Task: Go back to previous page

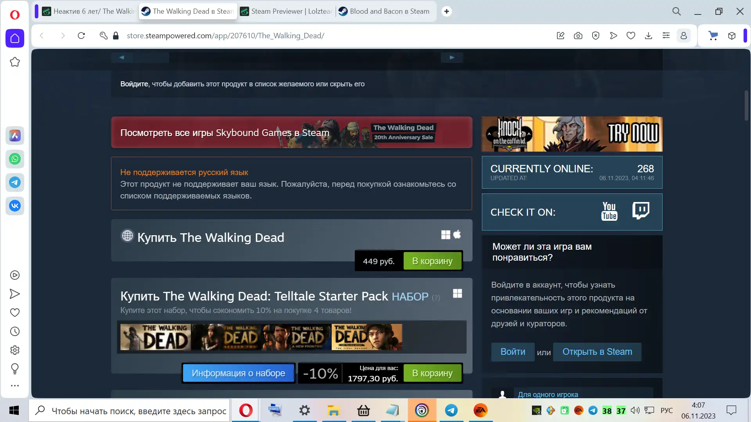Action: pos(42,36)
